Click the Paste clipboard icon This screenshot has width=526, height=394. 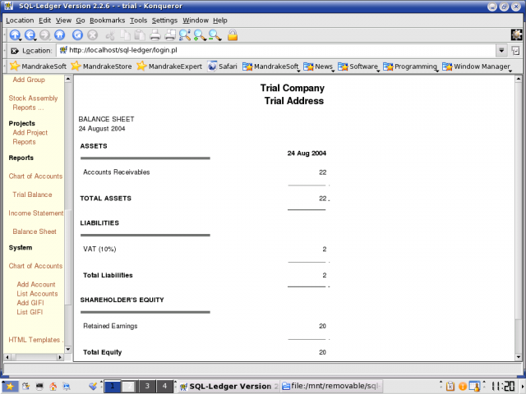coord(140,34)
